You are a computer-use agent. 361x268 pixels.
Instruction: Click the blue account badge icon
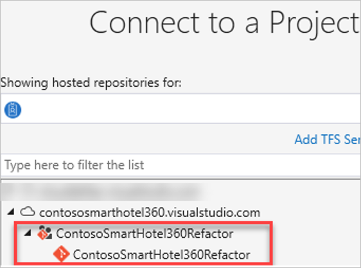pos(13,110)
